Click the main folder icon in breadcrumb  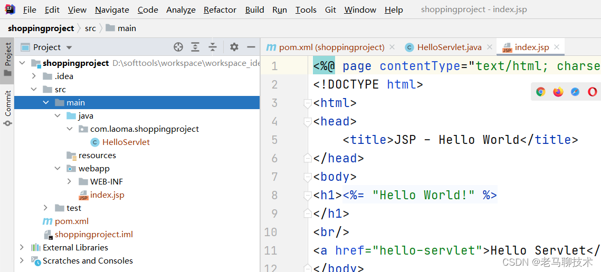[110, 28]
